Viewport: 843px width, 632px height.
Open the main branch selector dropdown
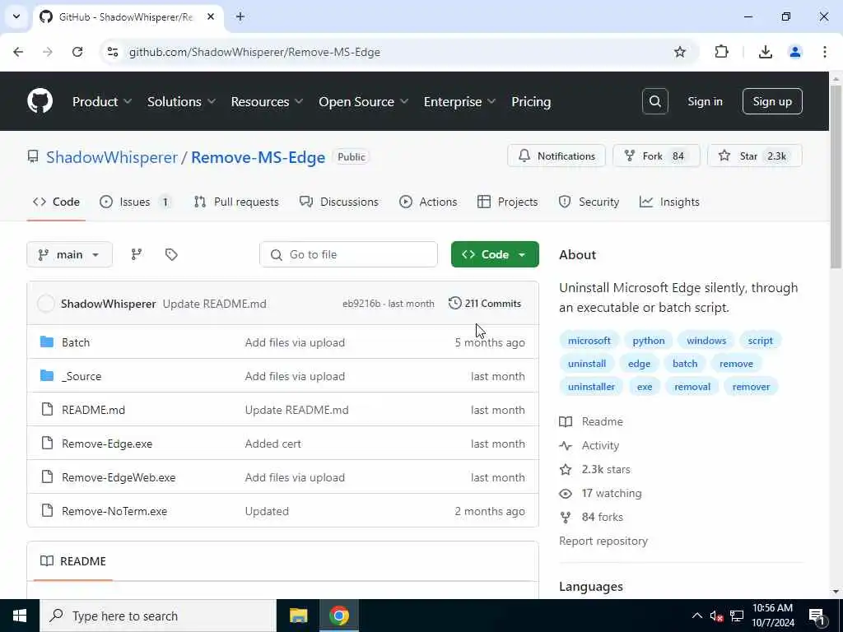click(69, 255)
